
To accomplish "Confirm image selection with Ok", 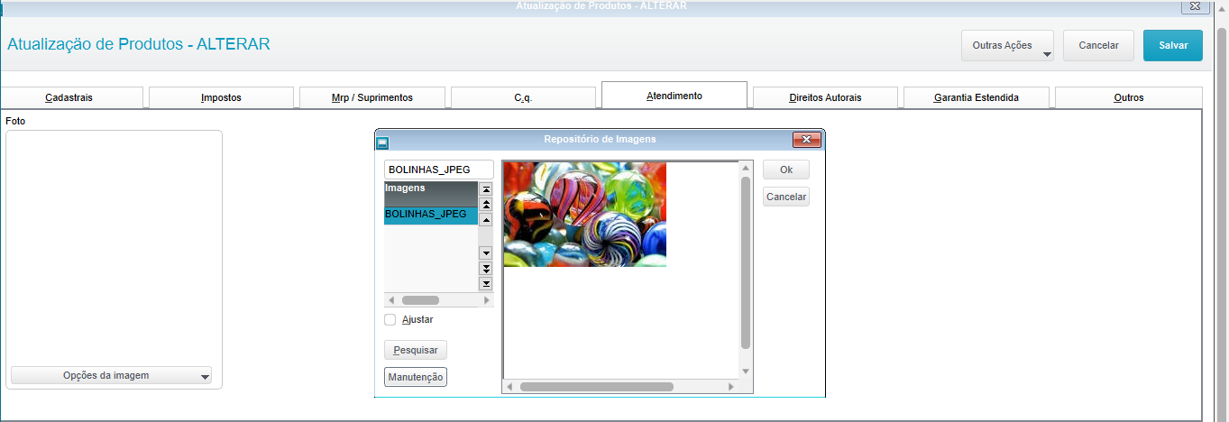I will 786,170.
